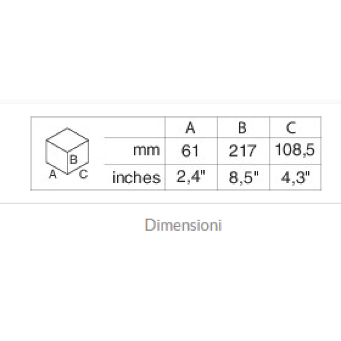Click the Dimensioni caption text

[183, 225]
